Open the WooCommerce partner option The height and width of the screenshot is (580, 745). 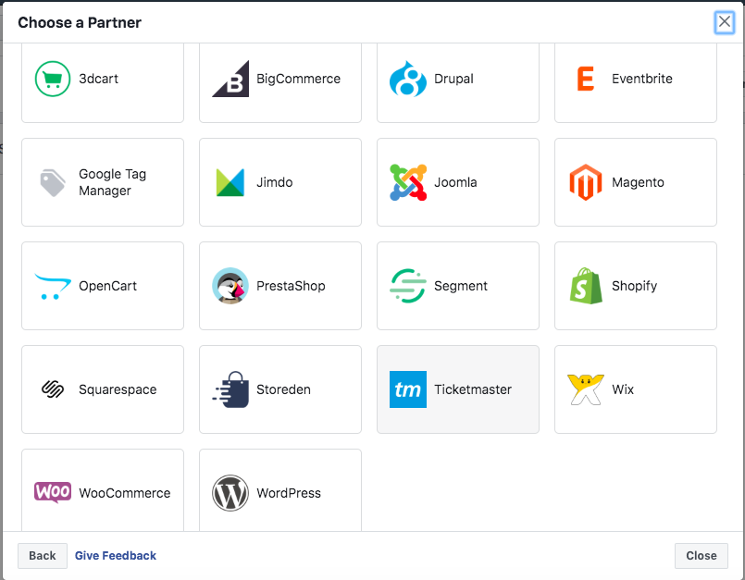[103, 492]
